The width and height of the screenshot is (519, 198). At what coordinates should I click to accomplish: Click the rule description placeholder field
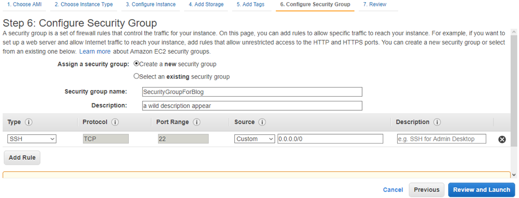click(x=441, y=139)
